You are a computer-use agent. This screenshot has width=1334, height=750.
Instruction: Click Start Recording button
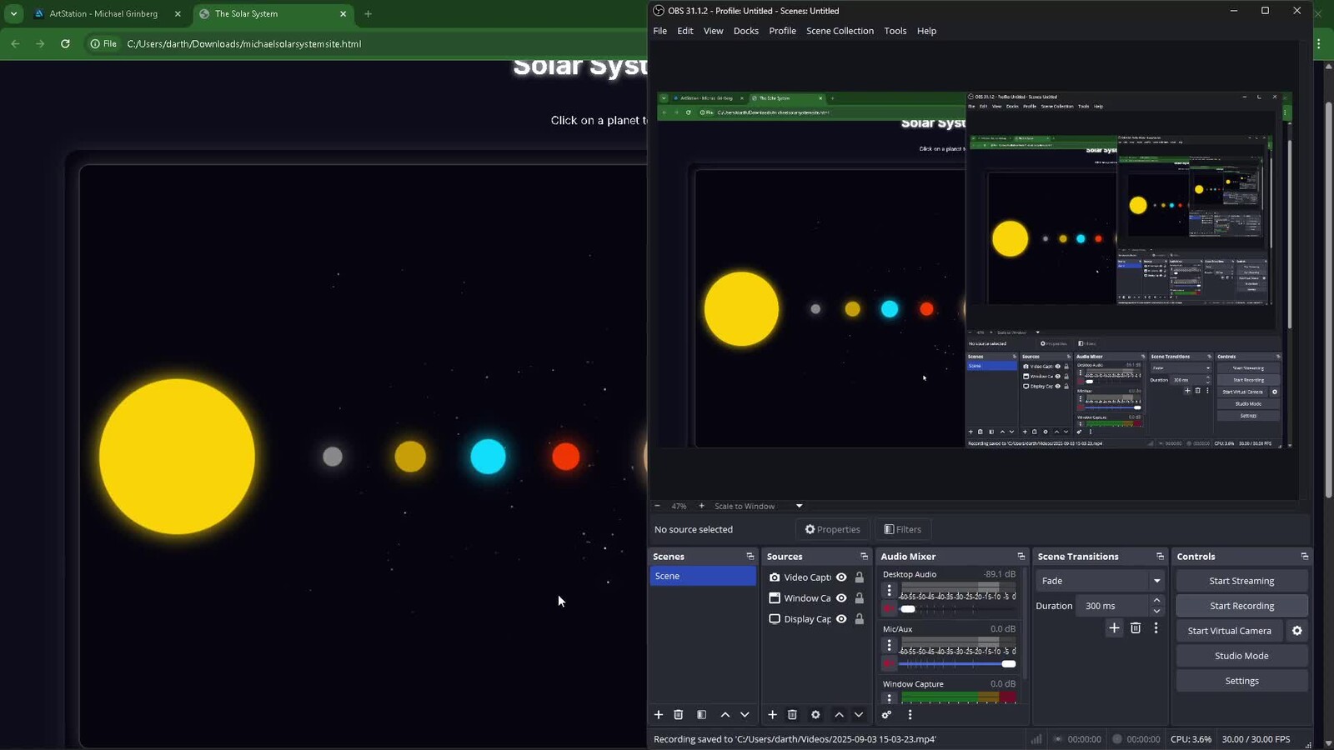pyautogui.click(x=1242, y=606)
